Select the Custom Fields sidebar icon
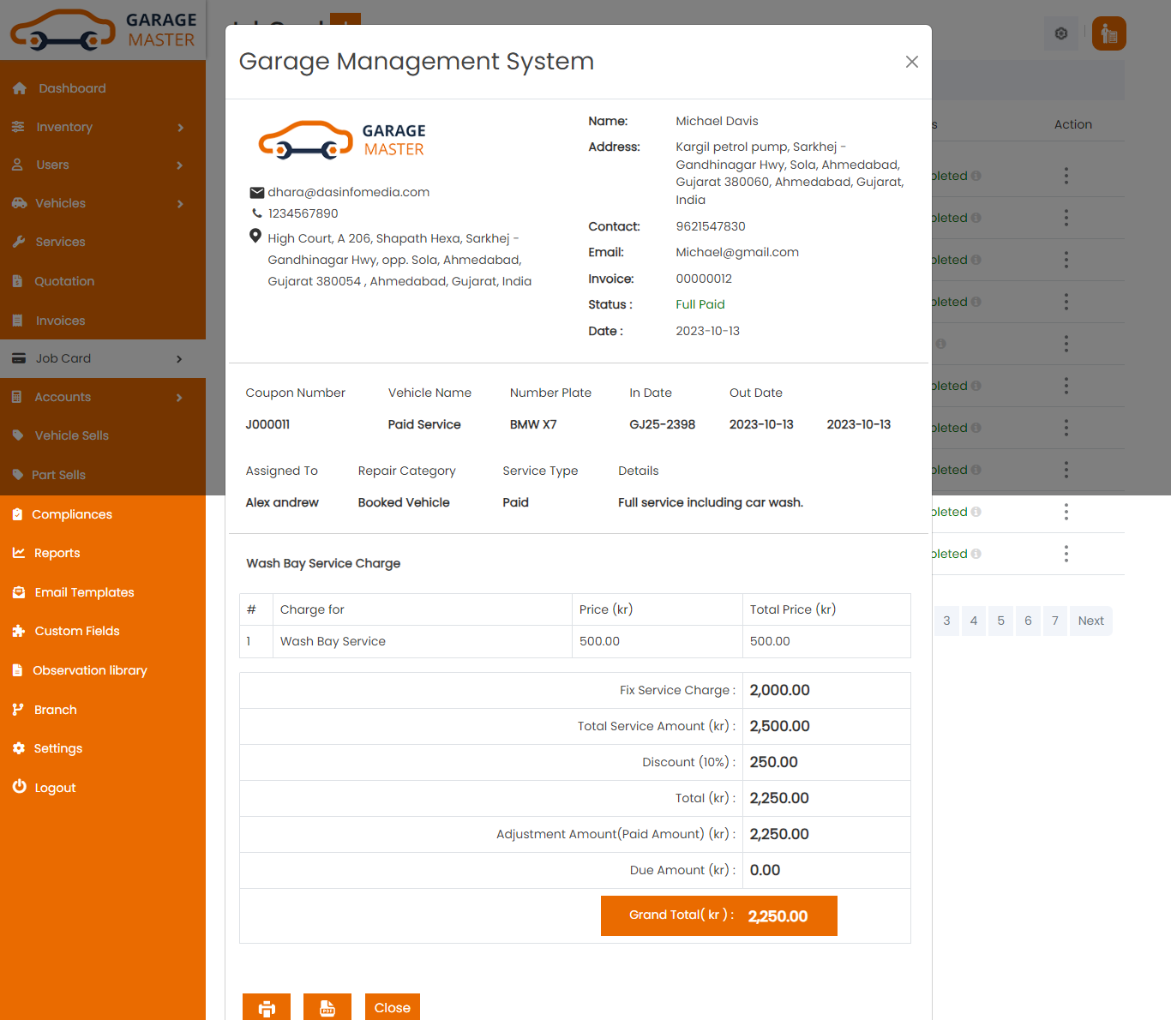 (19, 631)
